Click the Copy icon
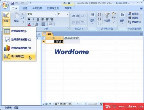This screenshot has width=144, height=110. [22, 18]
